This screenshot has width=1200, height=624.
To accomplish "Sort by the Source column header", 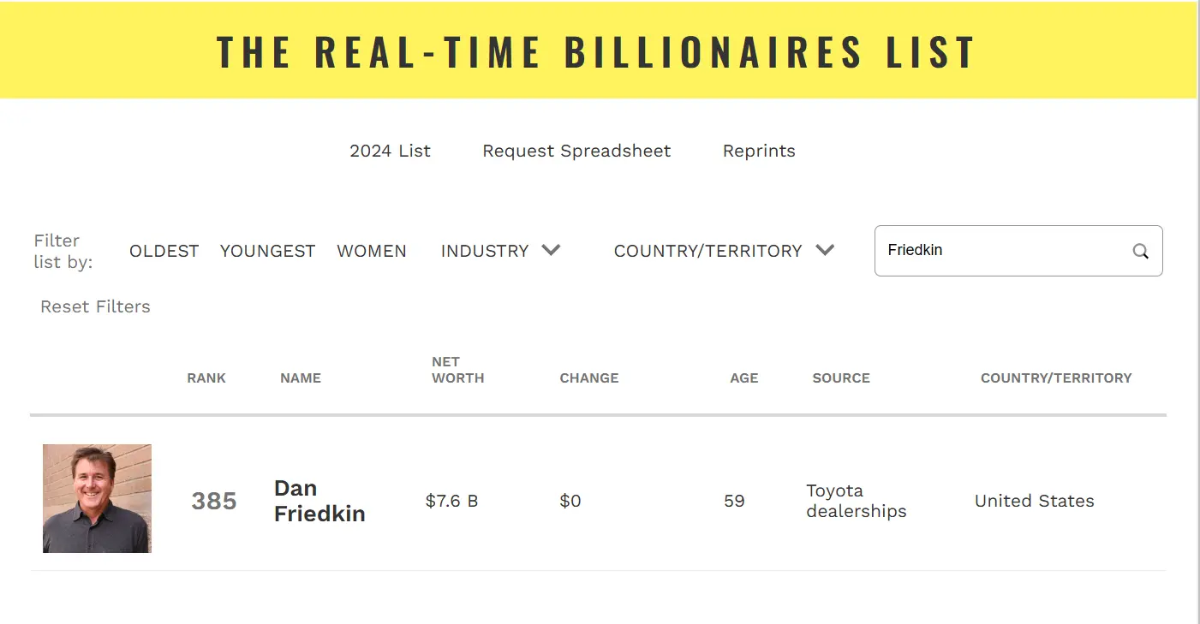I will (840, 377).
